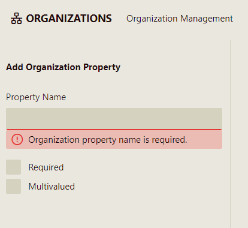Toggle the Required checkbox
Viewport: 248px width, 228px height.
click(x=13, y=167)
